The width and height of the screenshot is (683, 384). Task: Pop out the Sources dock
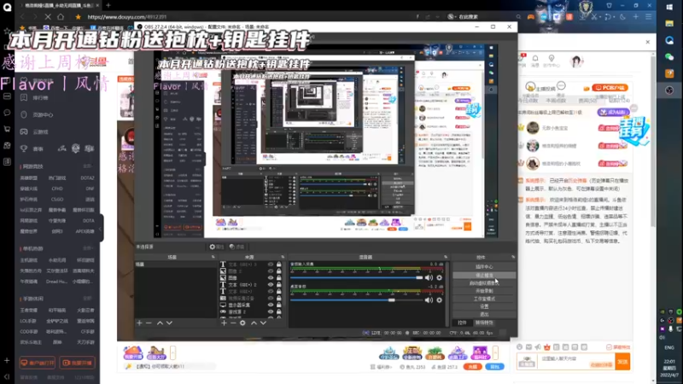tap(283, 258)
